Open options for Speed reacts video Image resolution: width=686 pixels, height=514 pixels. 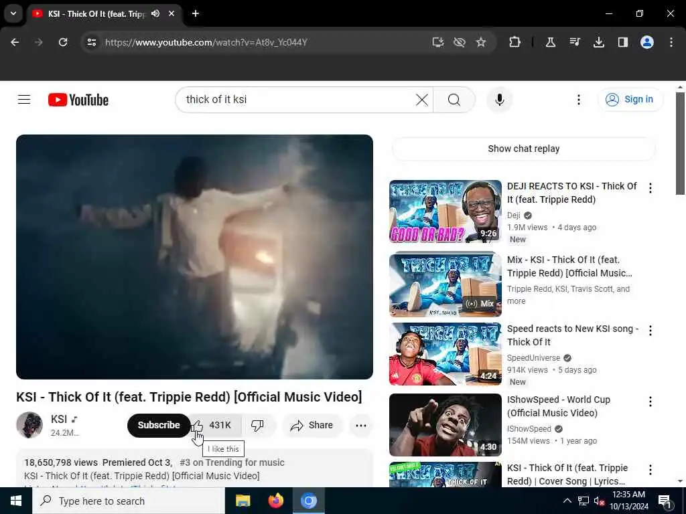tap(650, 331)
